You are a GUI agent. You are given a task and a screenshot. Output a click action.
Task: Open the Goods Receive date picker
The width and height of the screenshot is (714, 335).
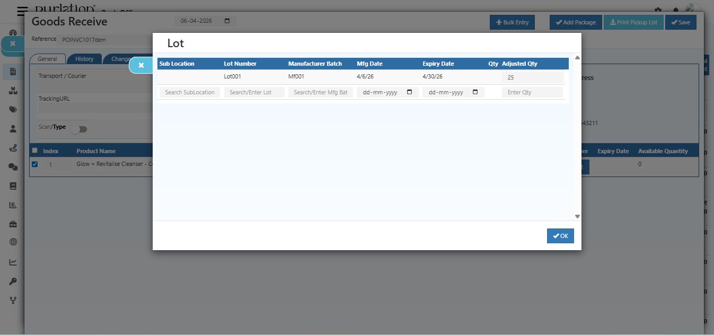227,21
